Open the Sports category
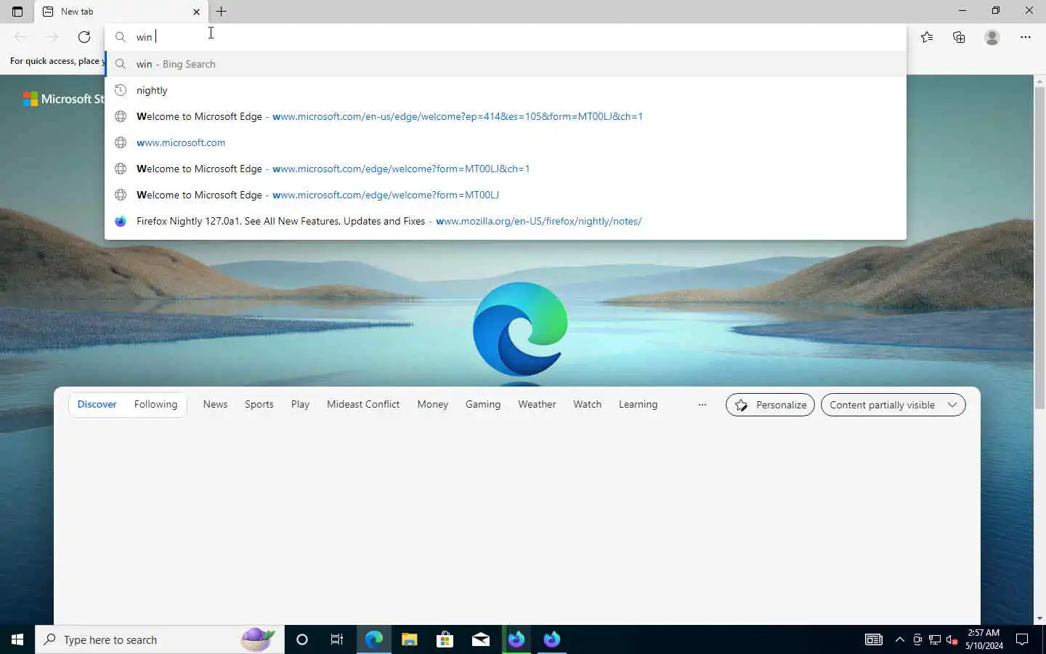Viewport: 1046px width, 654px height. [x=259, y=405]
